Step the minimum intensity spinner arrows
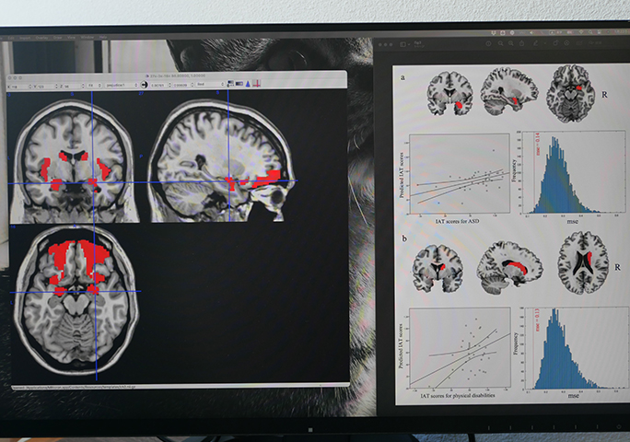This screenshot has height=442, width=630. (x=170, y=86)
